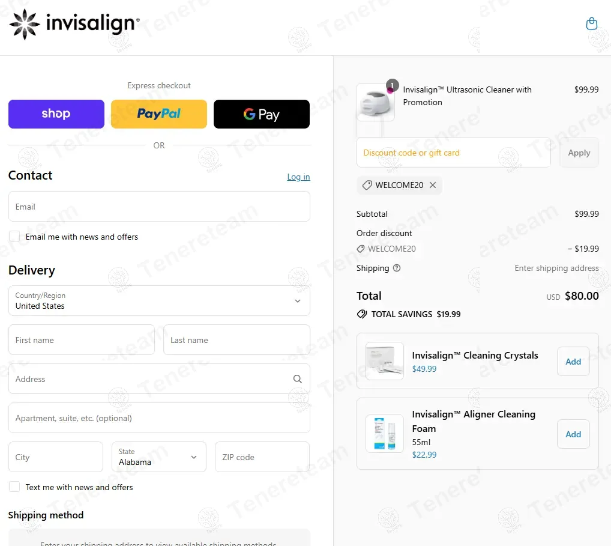
Task: Click into the ZIP code field
Action: point(262,457)
